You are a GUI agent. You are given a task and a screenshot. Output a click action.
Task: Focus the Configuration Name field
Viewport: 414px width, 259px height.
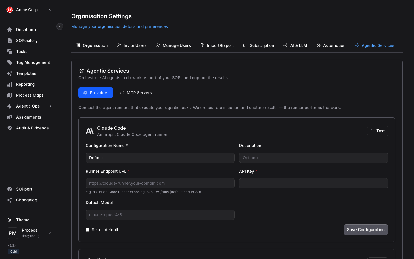click(160, 158)
